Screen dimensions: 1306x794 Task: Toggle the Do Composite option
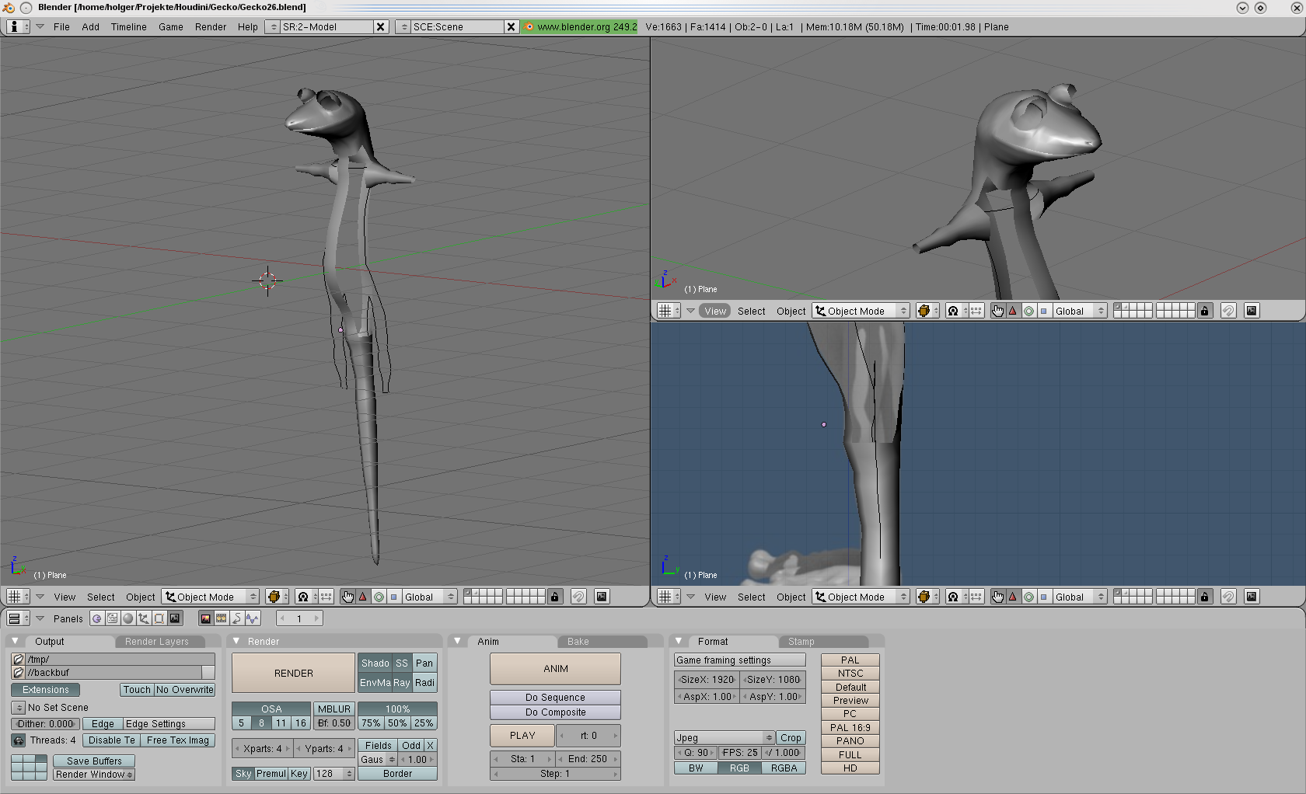coord(555,712)
